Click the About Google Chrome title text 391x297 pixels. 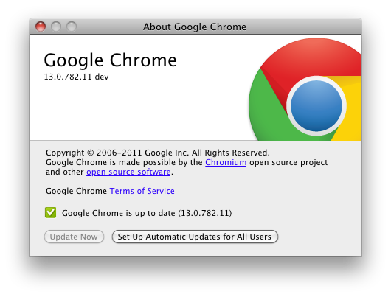pyautogui.click(x=195, y=27)
